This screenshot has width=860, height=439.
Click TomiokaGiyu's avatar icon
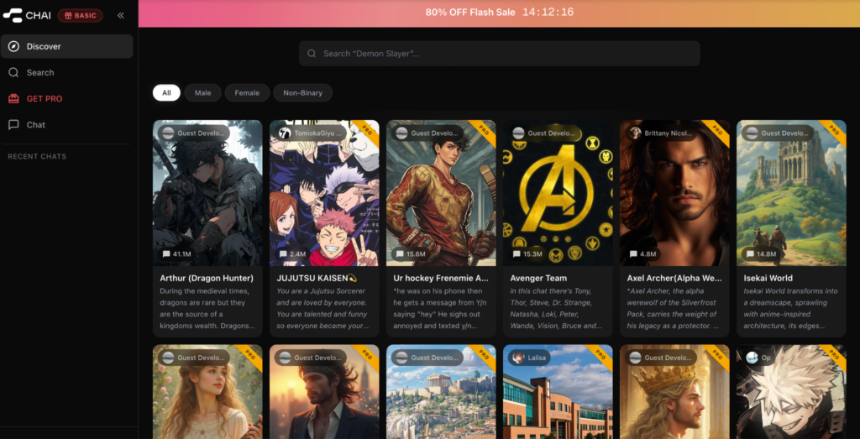pos(285,133)
